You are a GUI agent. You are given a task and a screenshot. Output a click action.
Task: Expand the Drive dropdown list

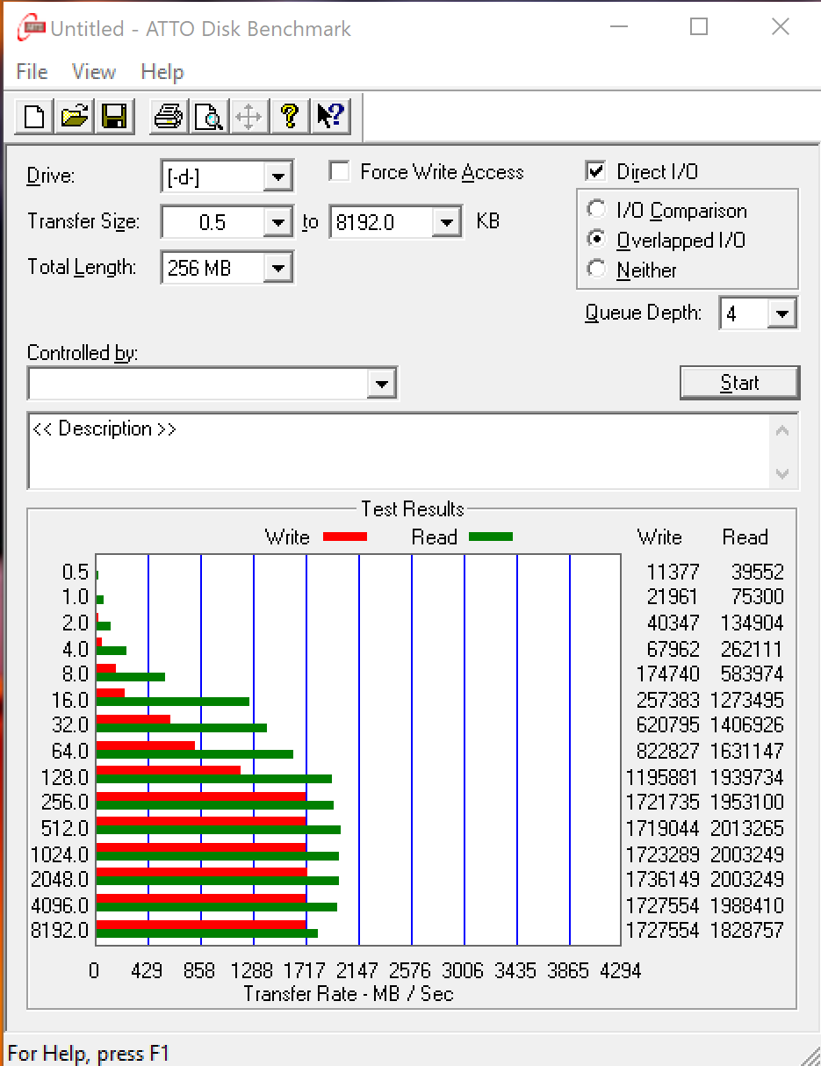click(277, 177)
